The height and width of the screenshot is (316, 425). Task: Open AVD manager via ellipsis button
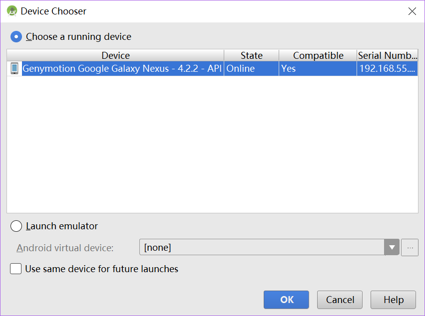pos(410,247)
